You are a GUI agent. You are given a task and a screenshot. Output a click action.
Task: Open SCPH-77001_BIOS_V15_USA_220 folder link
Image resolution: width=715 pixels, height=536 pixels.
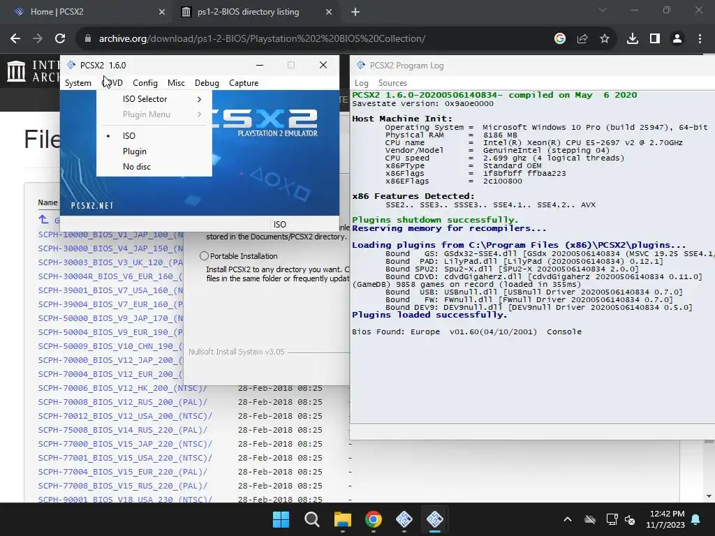tap(125, 458)
